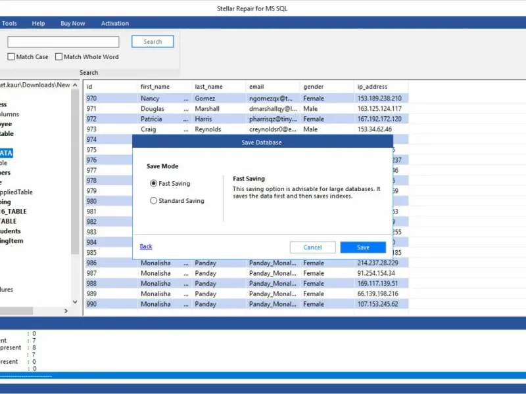The height and width of the screenshot is (394, 526).
Task: Click the tree panel's vertical scrollbar track
Action: pos(75,276)
